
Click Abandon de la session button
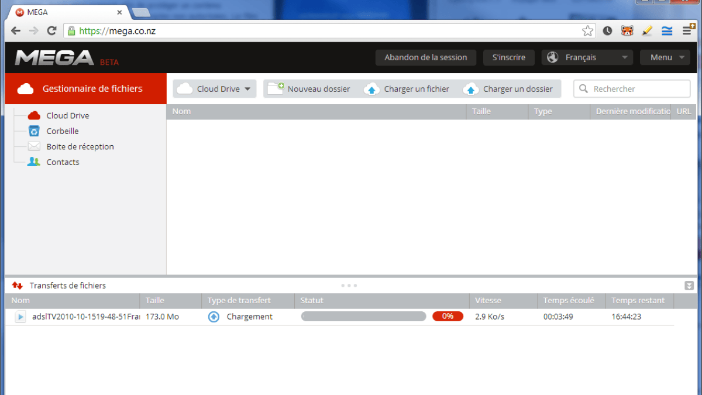tap(426, 57)
